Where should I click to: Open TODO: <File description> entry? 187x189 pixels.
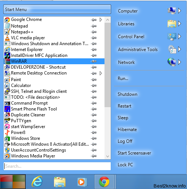[54, 97]
